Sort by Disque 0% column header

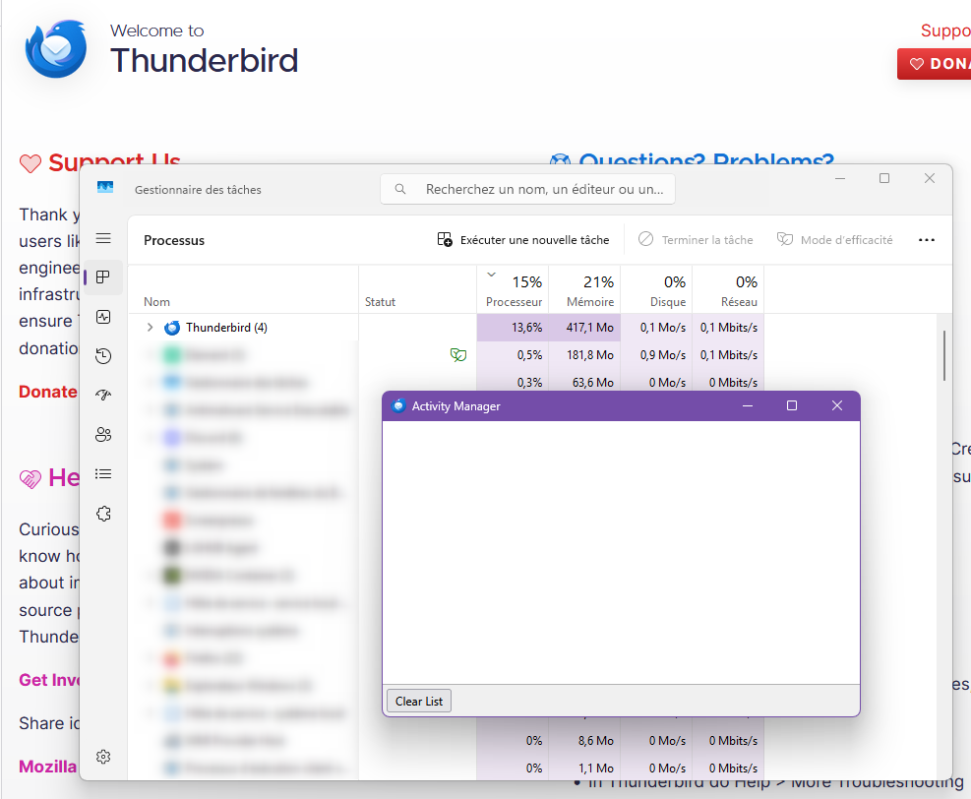point(656,289)
